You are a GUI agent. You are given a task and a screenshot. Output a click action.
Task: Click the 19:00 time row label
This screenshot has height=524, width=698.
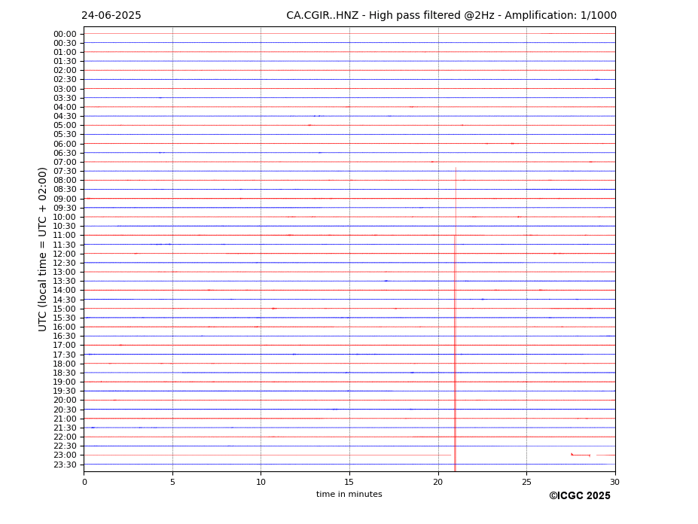(x=65, y=382)
